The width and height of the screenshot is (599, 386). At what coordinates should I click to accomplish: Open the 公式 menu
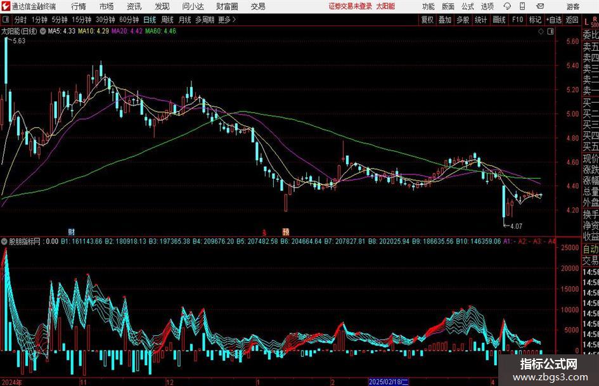[x=468, y=6]
